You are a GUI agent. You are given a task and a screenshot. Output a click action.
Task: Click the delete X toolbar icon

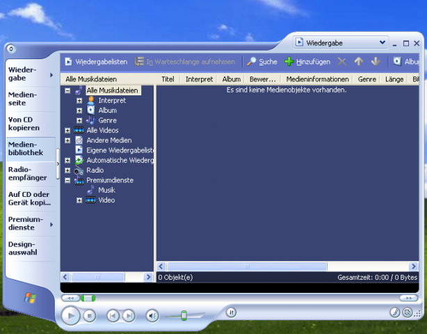(x=342, y=61)
